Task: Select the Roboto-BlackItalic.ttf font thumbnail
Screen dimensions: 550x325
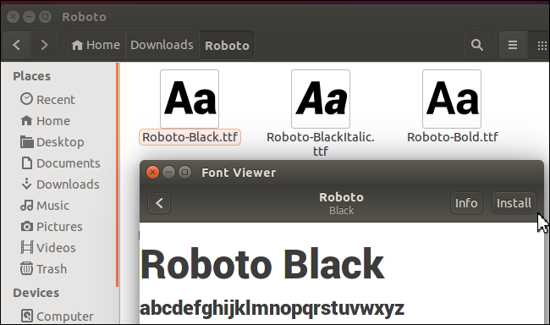Action: (321, 99)
